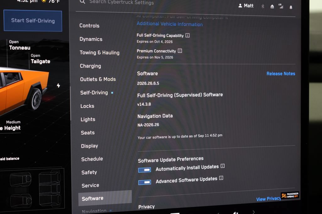Open the Service menu

click(90, 185)
